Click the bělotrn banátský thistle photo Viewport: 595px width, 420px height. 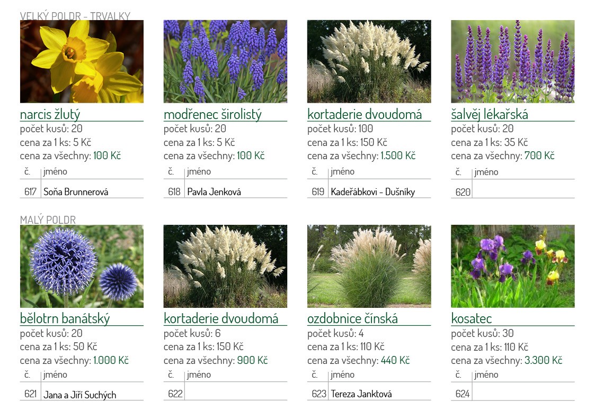click(82, 266)
